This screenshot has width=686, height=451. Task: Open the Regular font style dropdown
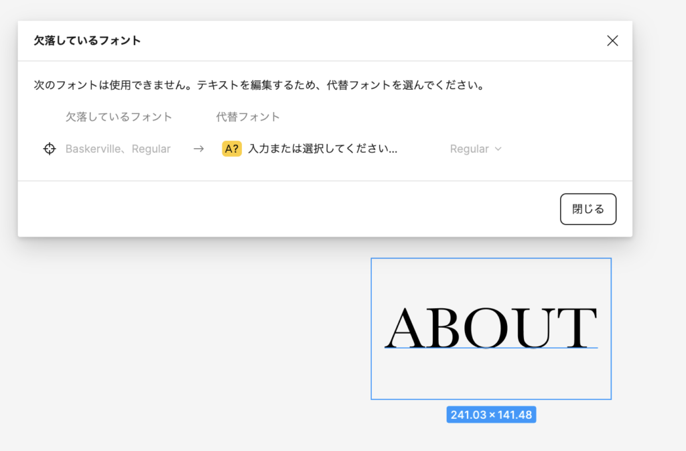[475, 149]
